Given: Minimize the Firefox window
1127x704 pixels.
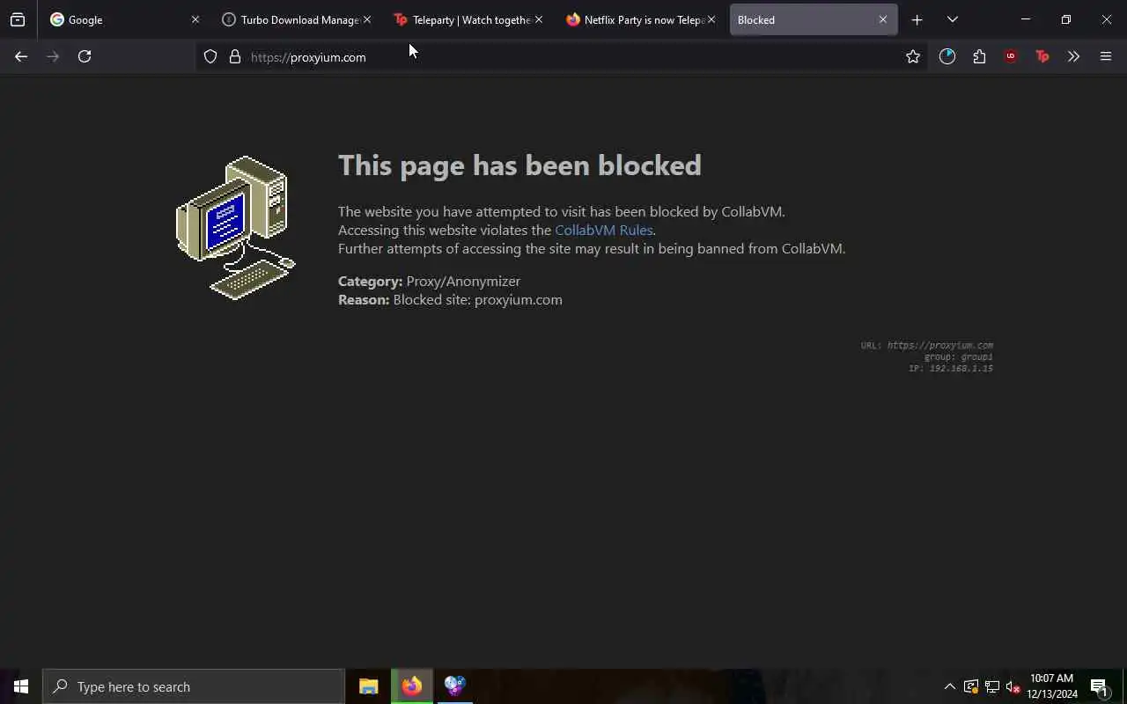Looking at the screenshot, I should 1025,19.
